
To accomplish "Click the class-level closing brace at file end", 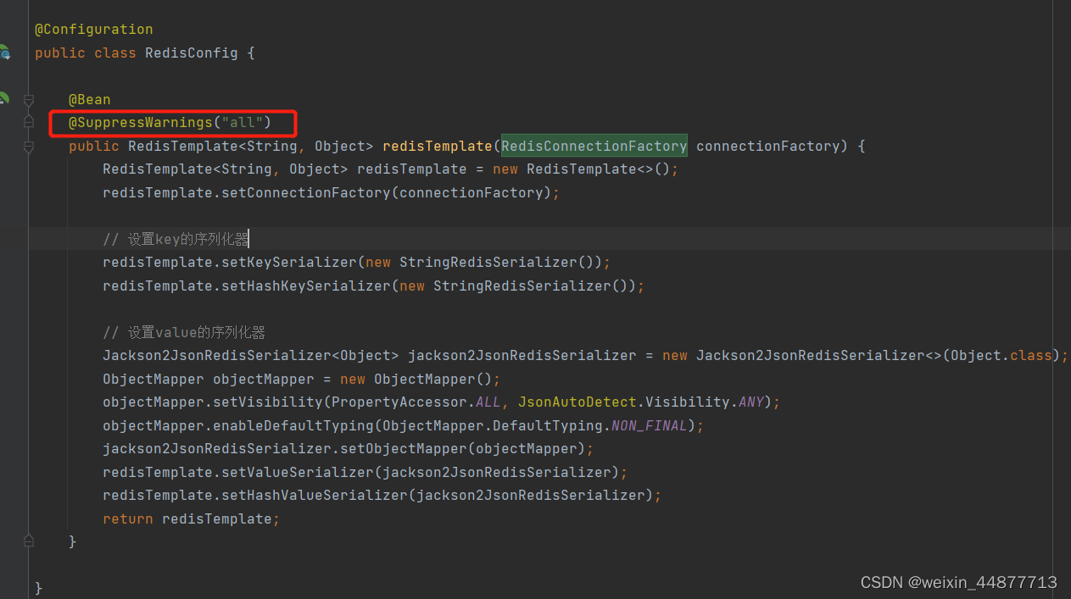I will [38, 587].
